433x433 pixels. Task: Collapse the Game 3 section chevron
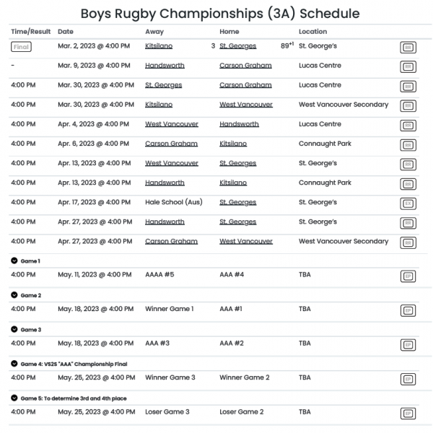click(x=14, y=329)
